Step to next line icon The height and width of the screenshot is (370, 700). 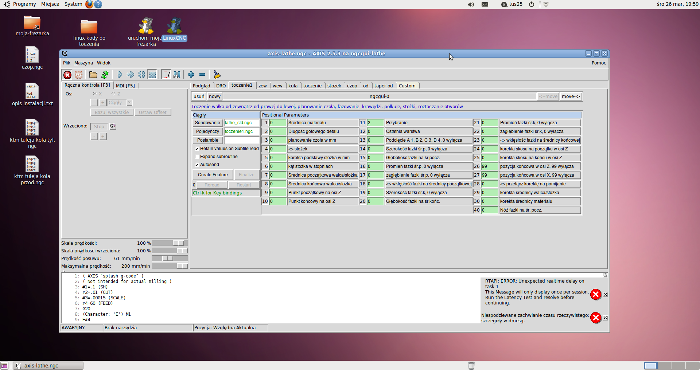tap(131, 75)
